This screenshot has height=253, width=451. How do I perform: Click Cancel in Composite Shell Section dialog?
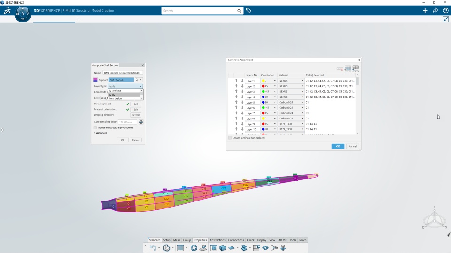point(135,140)
